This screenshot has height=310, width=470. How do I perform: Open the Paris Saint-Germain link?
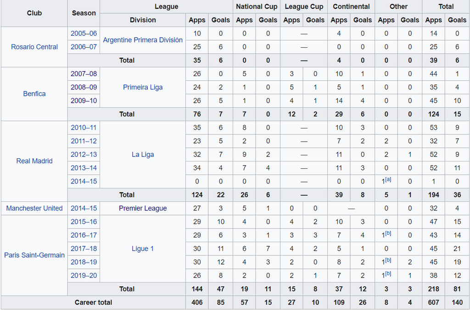pos(34,255)
